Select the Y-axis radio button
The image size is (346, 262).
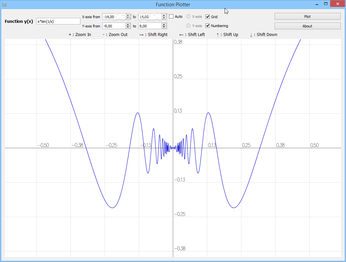188,26
